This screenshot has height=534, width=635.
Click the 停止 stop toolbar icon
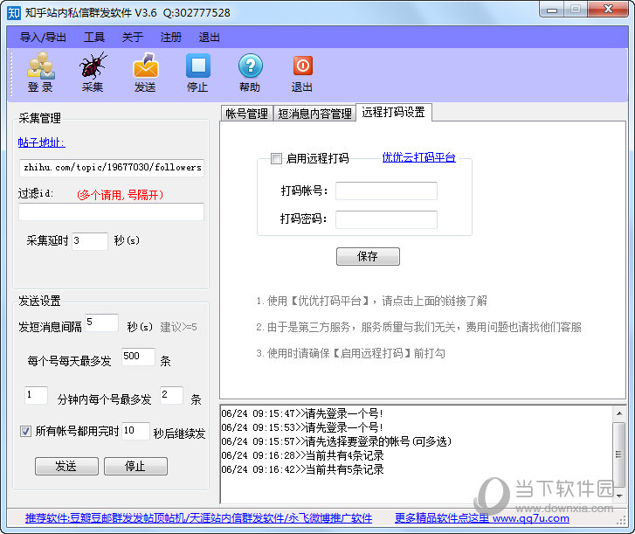[x=197, y=73]
